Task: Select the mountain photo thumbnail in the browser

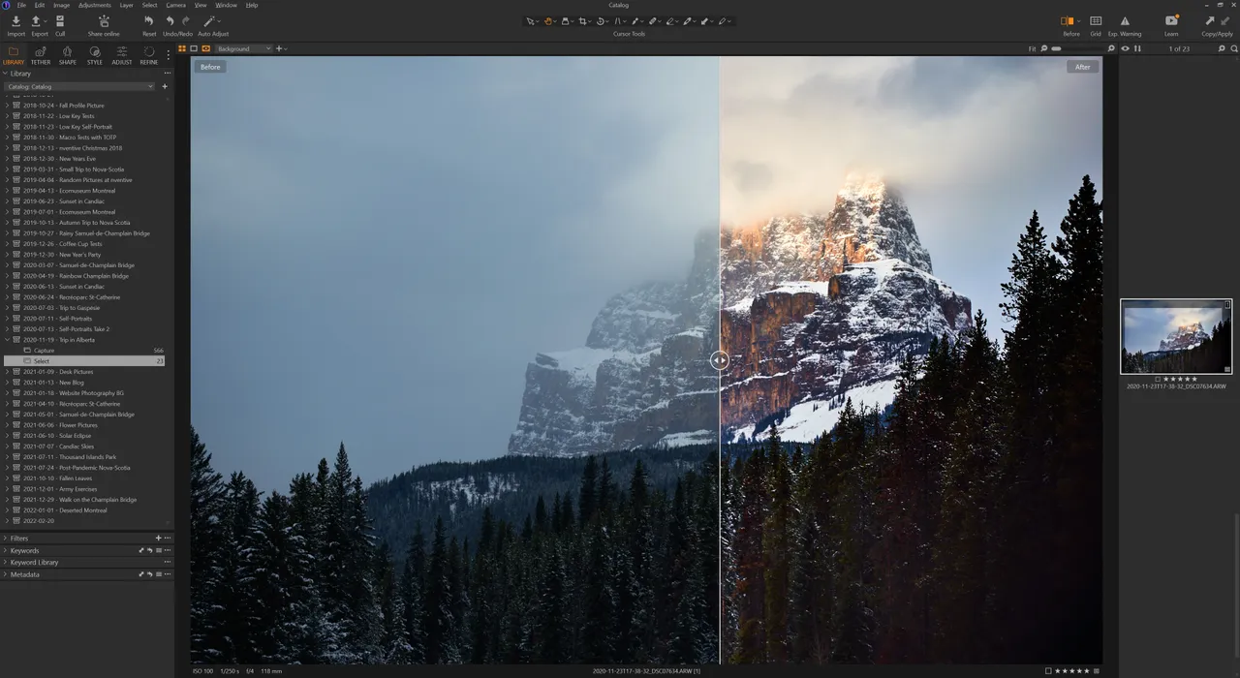Action: tap(1175, 336)
